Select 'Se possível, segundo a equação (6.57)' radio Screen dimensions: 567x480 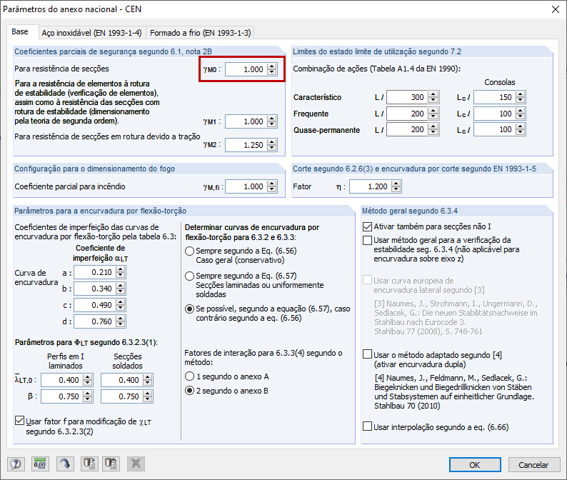pyautogui.click(x=189, y=309)
